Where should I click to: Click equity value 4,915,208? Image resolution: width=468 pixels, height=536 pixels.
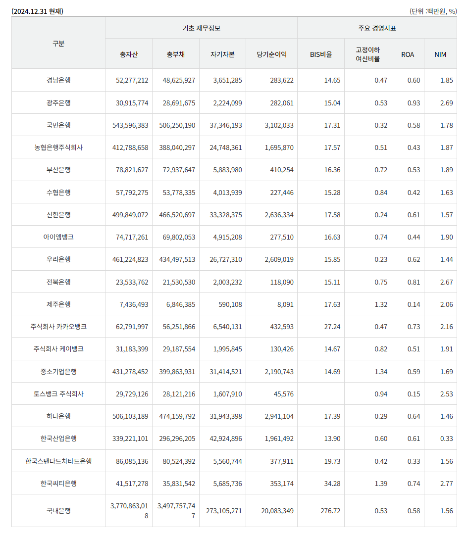227,237
